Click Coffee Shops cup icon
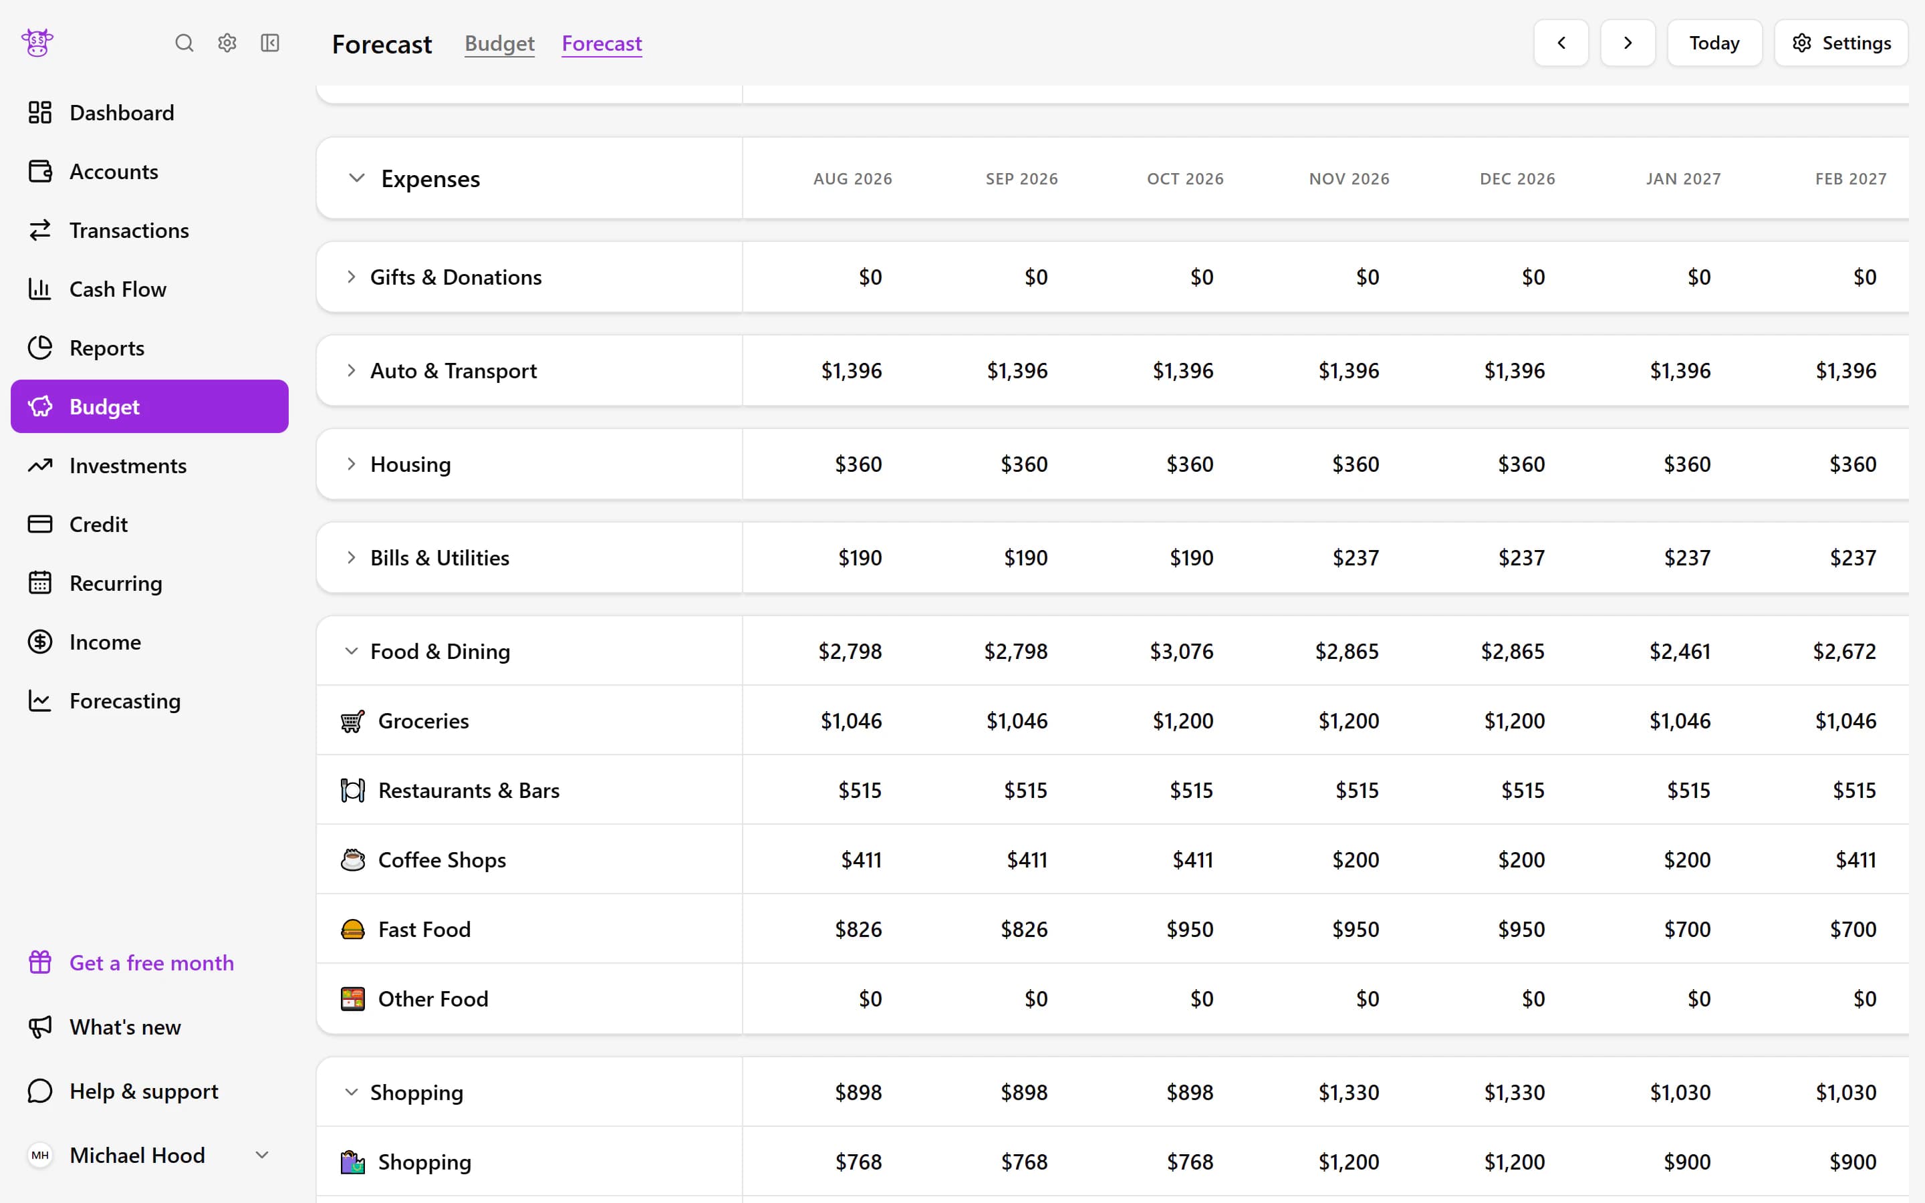Viewport: 1925px width, 1203px height. 352,860
